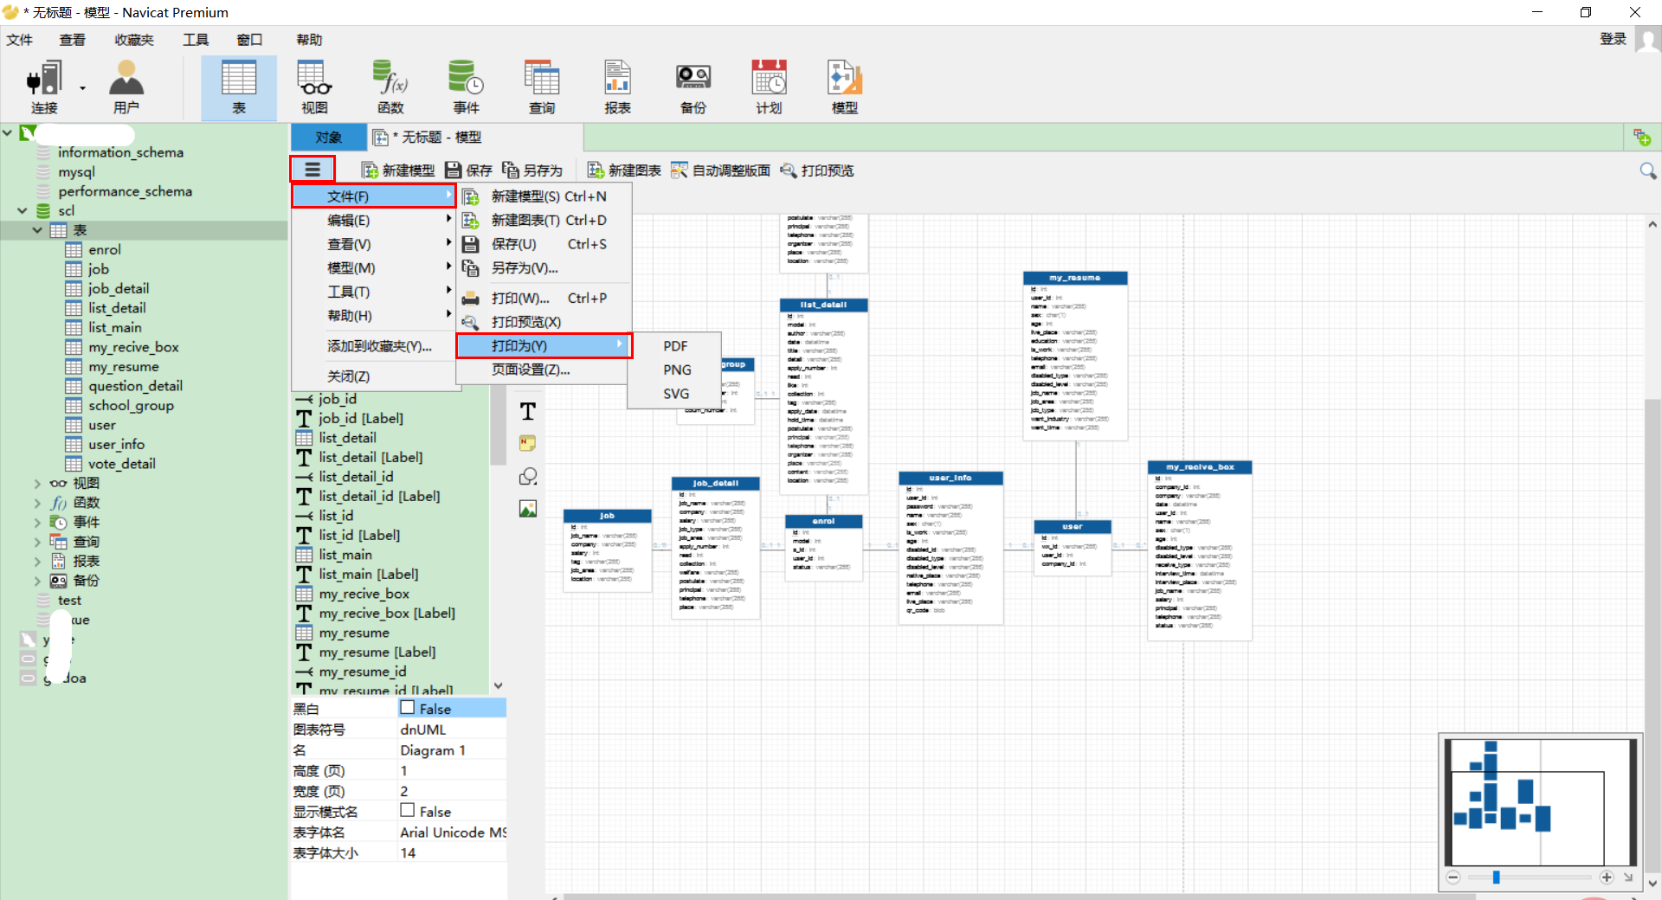The image size is (1662, 900).
Task: Open the 模型 model toolbar icon
Action: [x=845, y=87]
